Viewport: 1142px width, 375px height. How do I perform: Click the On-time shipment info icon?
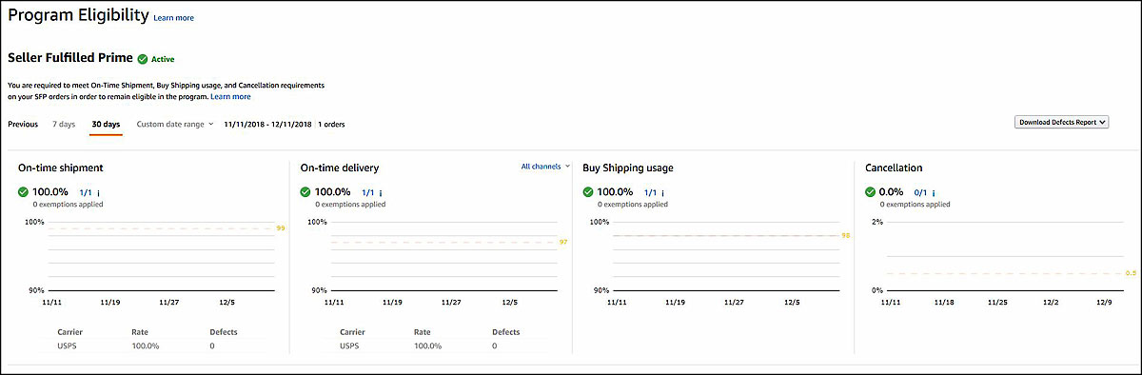pyautogui.click(x=99, y=192)
